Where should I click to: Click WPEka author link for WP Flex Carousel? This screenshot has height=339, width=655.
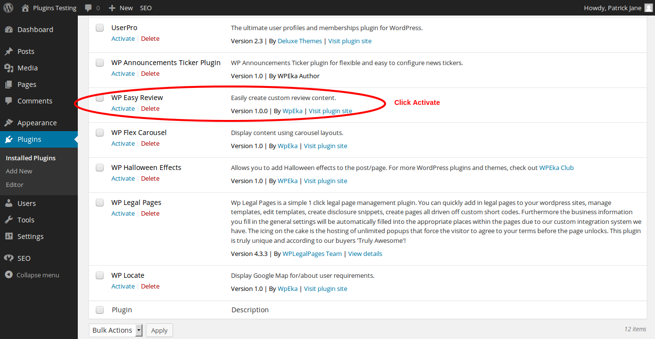287,146
